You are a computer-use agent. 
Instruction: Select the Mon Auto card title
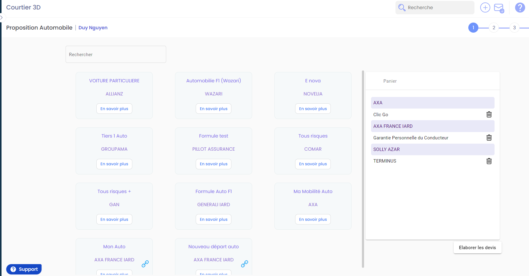(x=114, y=247)
